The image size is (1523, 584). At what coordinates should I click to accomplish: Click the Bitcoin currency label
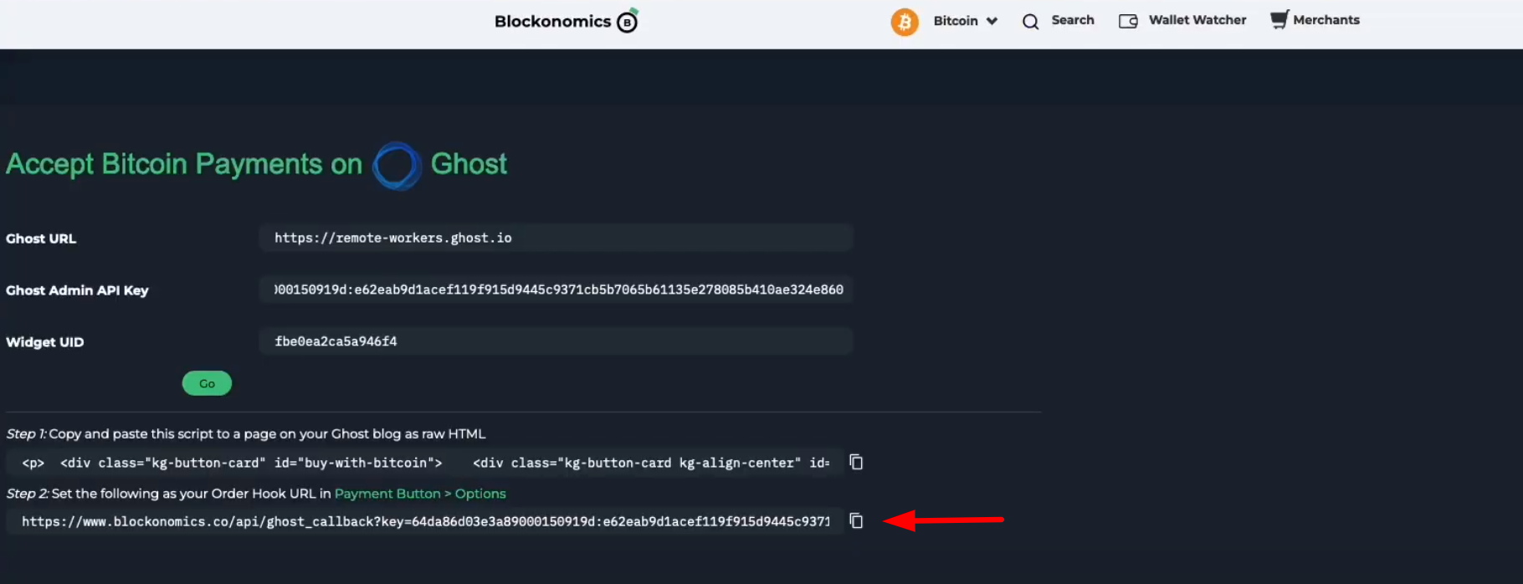pyautogui.click(x=956, y=21)
